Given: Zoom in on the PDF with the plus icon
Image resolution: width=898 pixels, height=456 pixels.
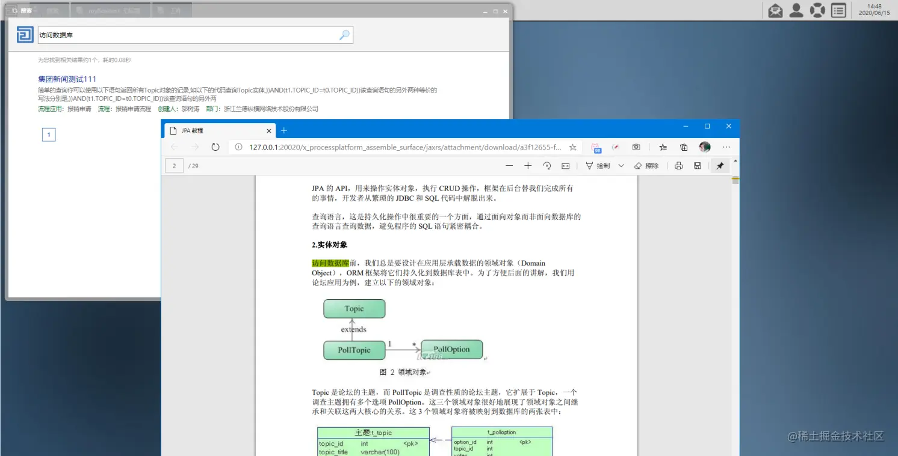Looking at the screenshot, I should coord(528,165).
